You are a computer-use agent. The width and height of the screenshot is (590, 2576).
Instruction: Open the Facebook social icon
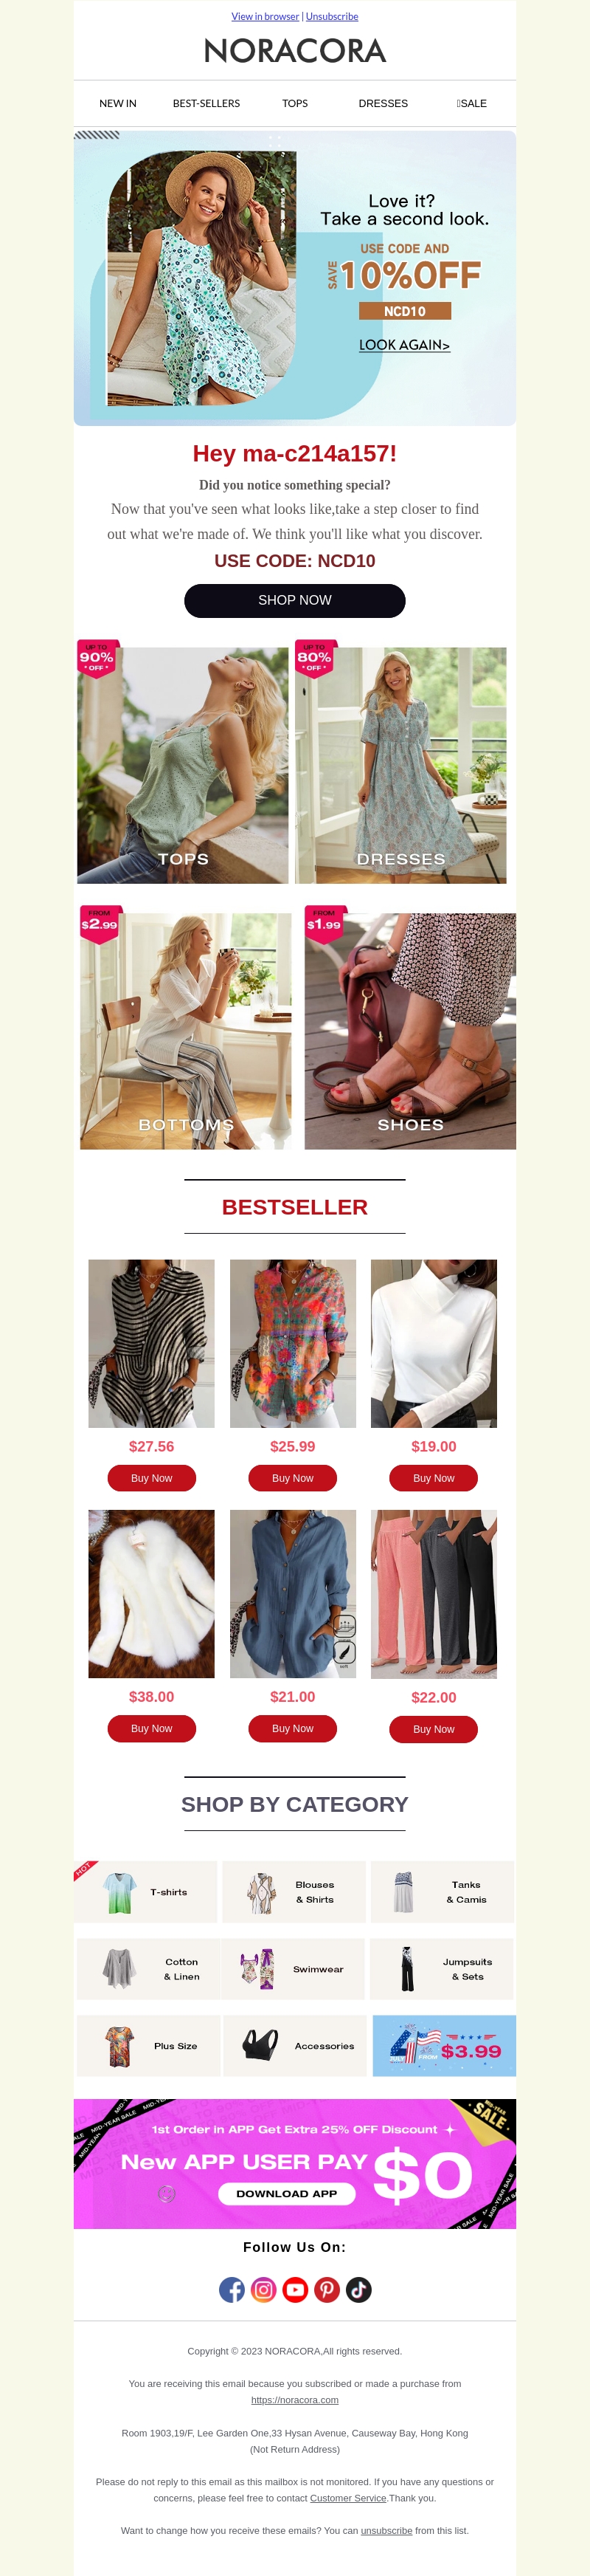[232, 2290]
